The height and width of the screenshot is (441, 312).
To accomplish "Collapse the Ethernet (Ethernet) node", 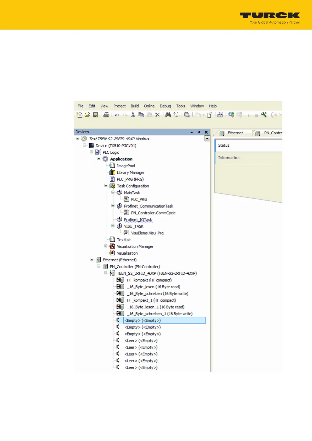I will pyautogui.click(x=91, y=260).
